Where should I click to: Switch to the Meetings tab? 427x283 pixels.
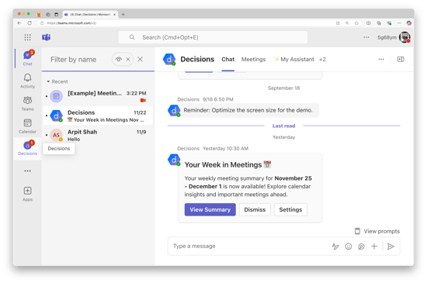[254, 59]
